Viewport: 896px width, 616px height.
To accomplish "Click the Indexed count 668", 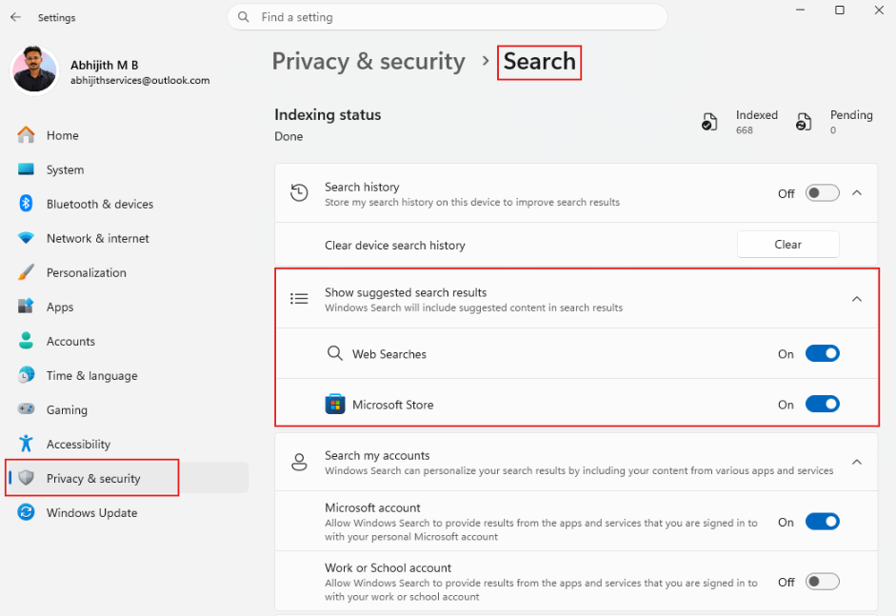I will click(744, 130).
